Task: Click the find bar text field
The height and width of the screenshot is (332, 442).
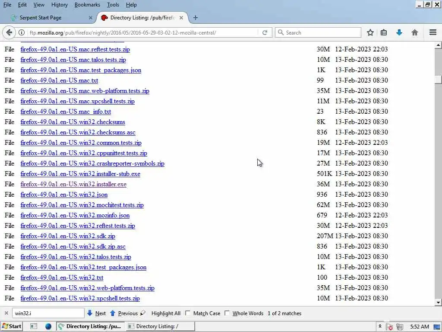Action: point(48,313)
